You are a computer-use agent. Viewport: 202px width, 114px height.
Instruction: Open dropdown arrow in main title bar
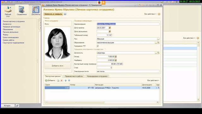pyautogui.click(x=17, y=2)
